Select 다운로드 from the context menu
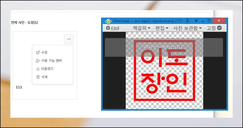Image resolution: width=243 pixels, height=128 pixels. pos(47,69)
